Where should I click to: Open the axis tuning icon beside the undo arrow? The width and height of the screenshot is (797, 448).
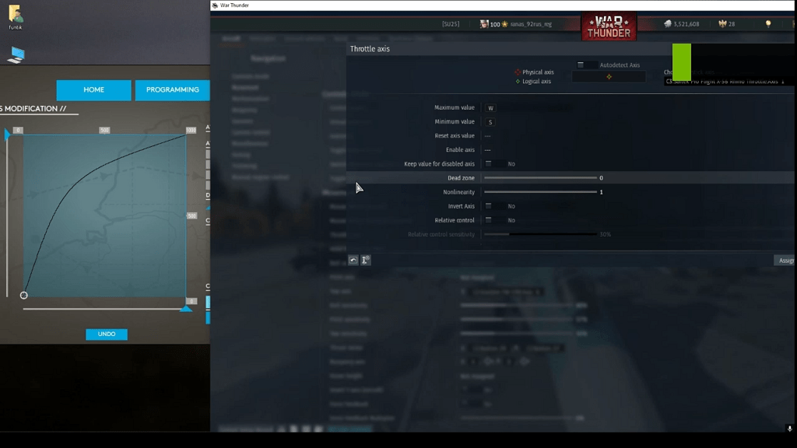(x=364, y=260)
